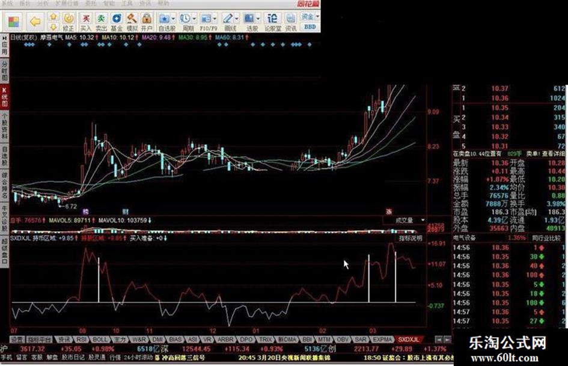The height and width of the screenshot is (366, 568).
Task: Go back with yellow left arrow
Action: [x=35, y=22]
